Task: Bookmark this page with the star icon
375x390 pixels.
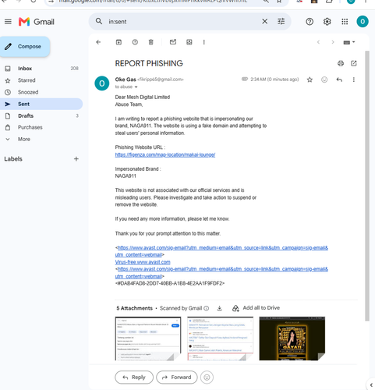Action: tap(279, 2)
